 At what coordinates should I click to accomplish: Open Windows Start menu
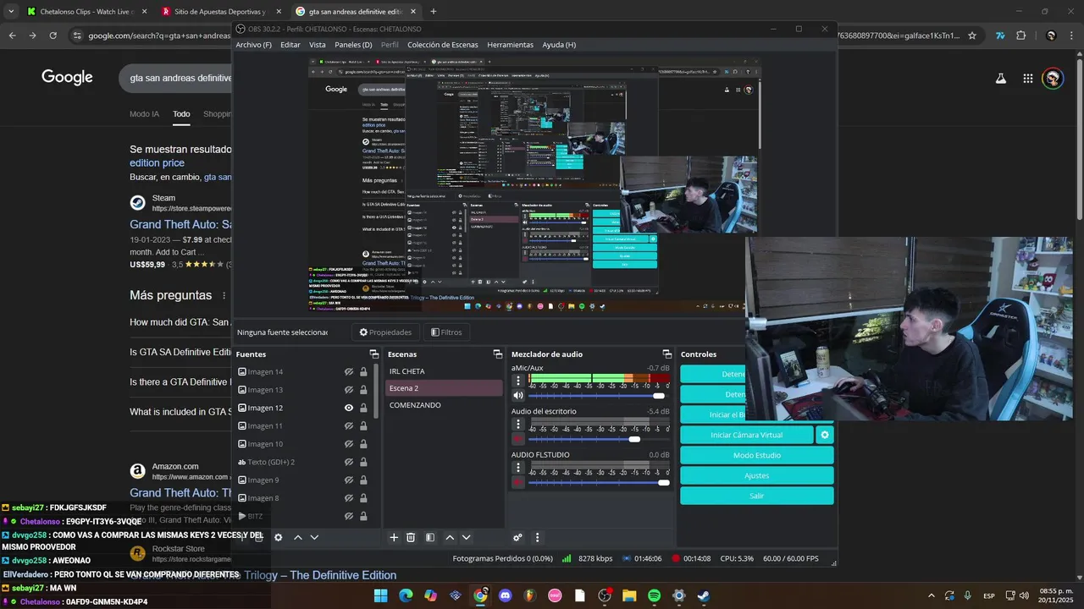pos(380,595)
